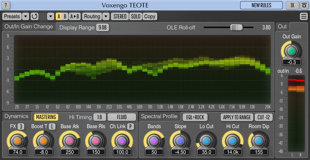This screenshot has height=160, width=310.
Task: Toggle APPLY TO RANGE
Action: pyautogui.click(x=237, y=117)
